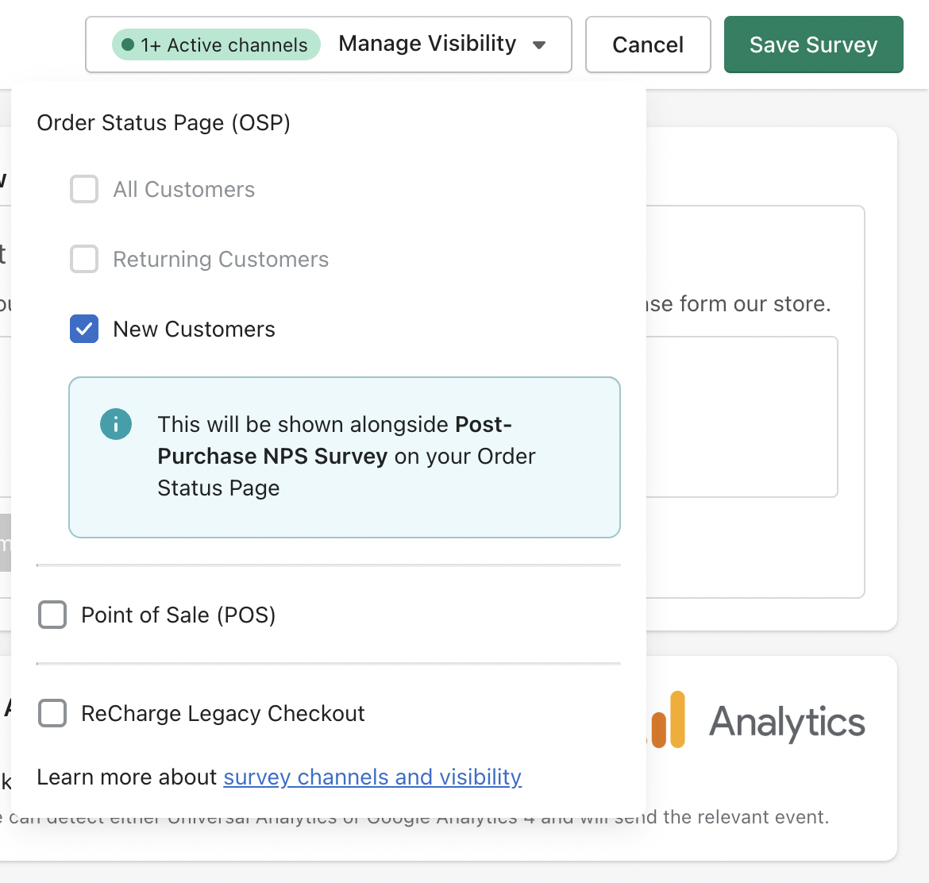The width and height of the screenshot is (929, 883).
Task: Click the Analytics wordmark text
Action: click(788, 722)
